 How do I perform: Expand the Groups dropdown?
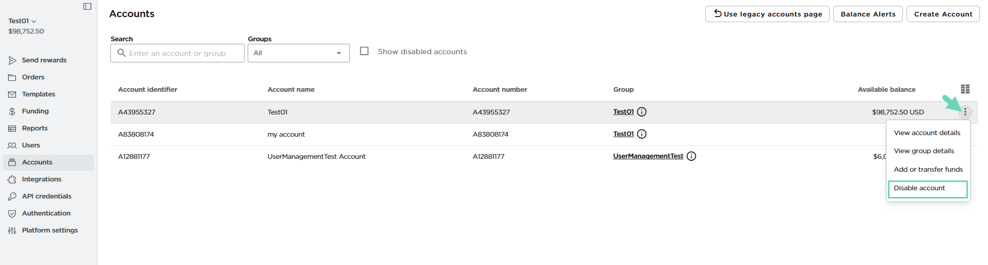point(298,53)
